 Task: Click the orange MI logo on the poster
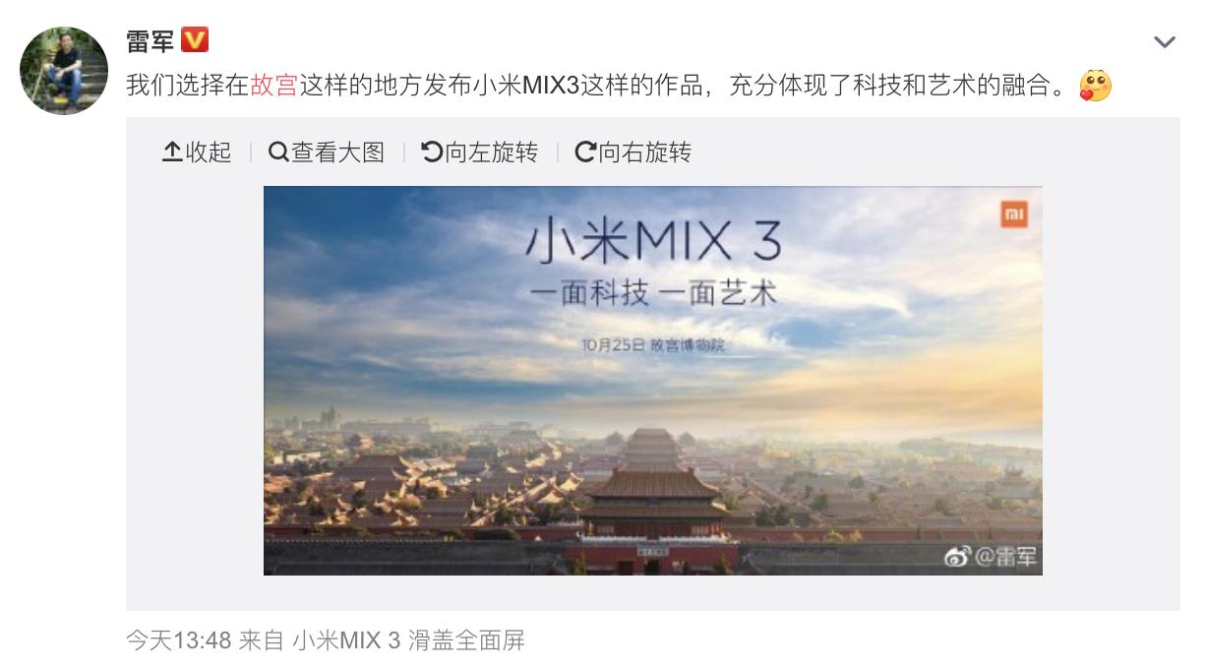coord(1014,213)
